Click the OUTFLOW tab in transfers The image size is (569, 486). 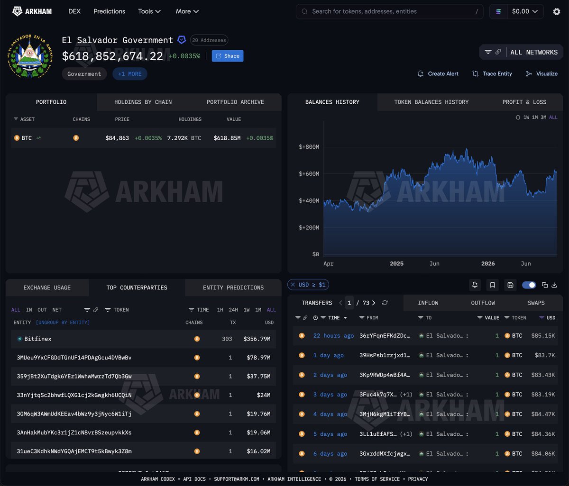pos(483,303)
